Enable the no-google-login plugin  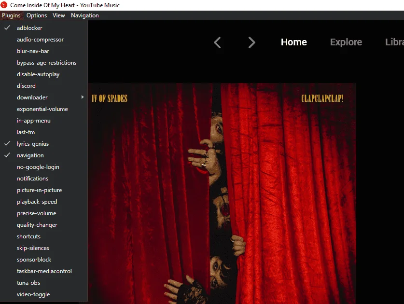coord(44,167)
